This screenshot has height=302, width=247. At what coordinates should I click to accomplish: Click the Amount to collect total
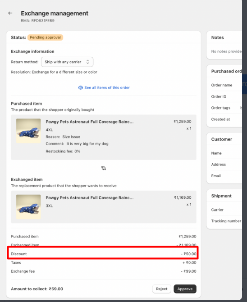pos(37,289)
